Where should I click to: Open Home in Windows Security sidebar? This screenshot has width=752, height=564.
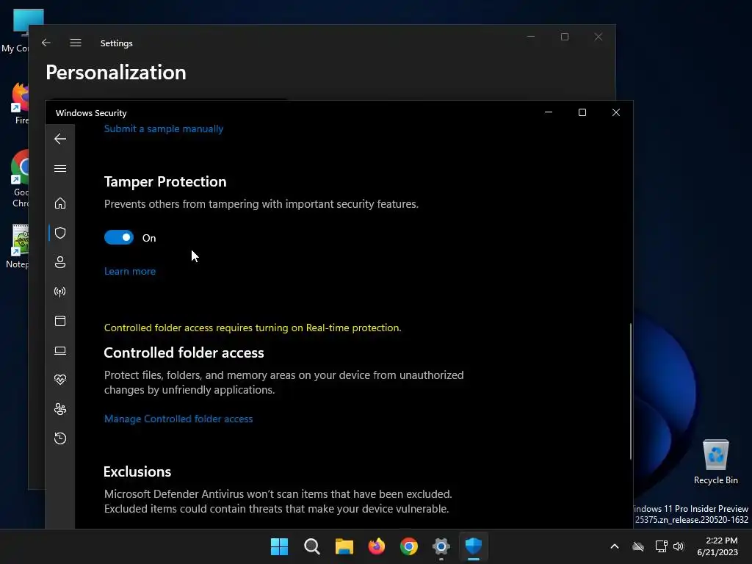click(60, 203)
